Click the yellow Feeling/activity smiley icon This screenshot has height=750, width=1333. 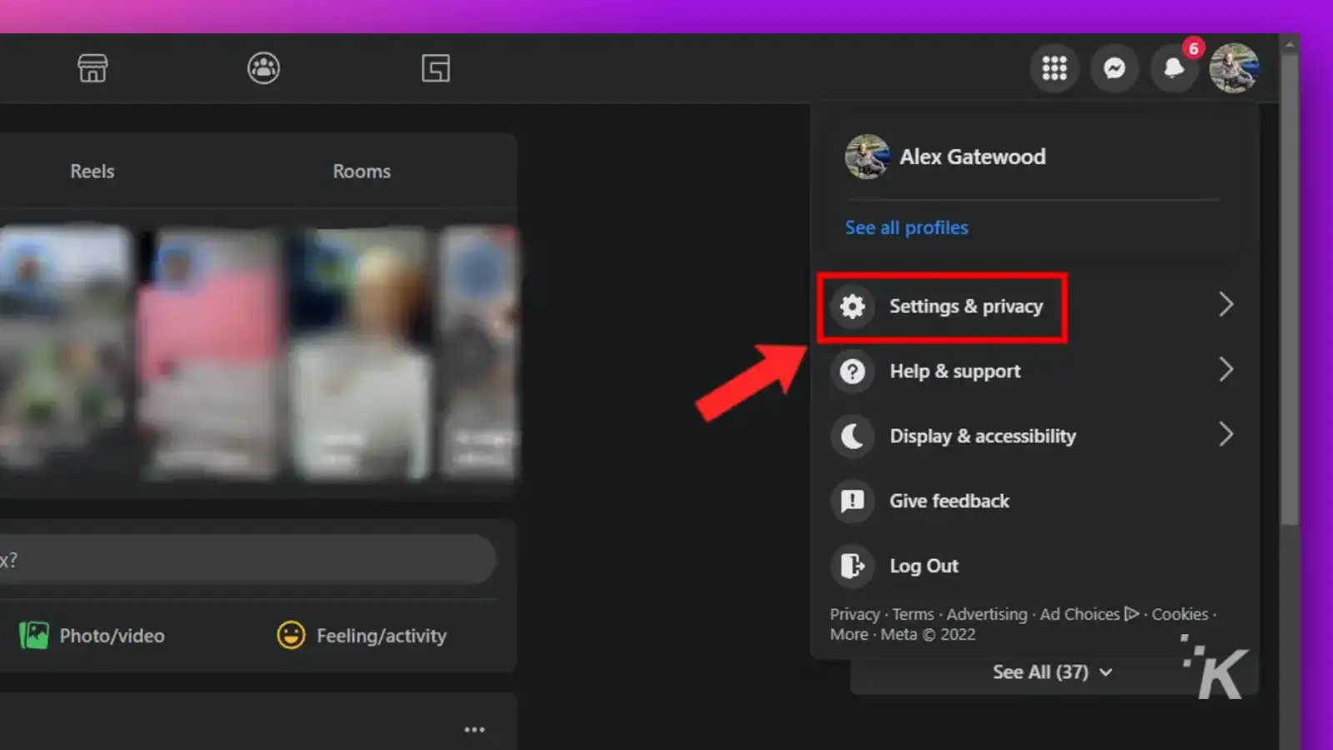[x=291, y=636]
